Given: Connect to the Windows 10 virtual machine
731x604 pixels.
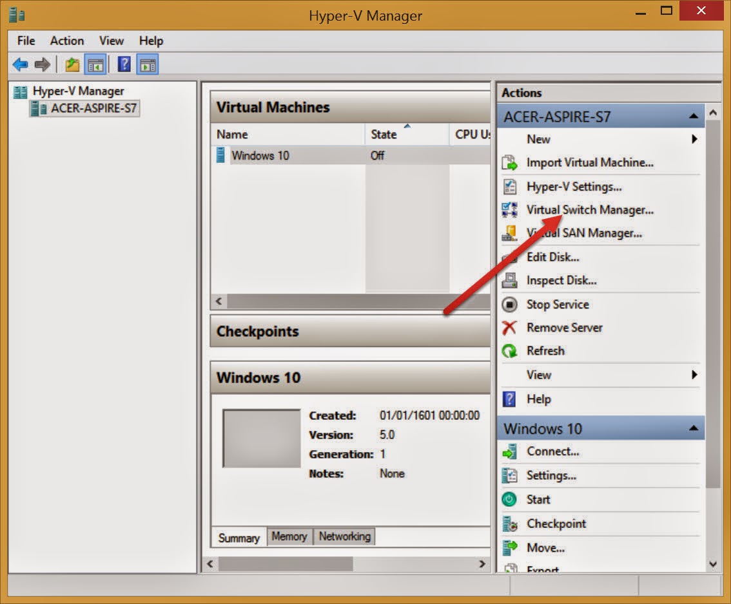Looking at the screenshot, I should pyautogui.click(x=553, y=451).
